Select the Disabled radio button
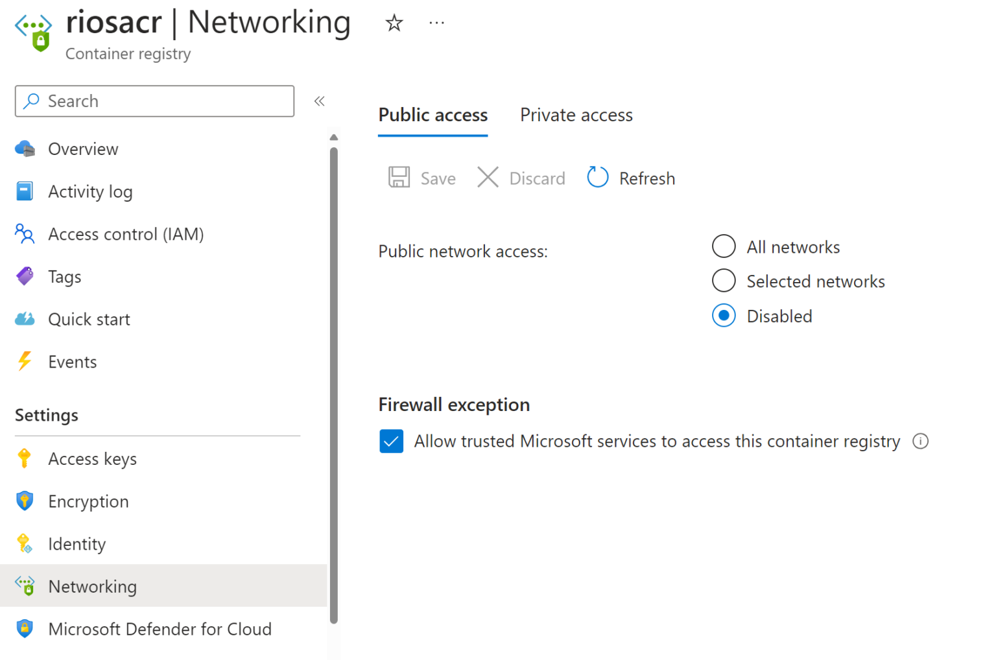Image resolution: width=996 pixels, height=660 pixels. [x=724, y=316]
